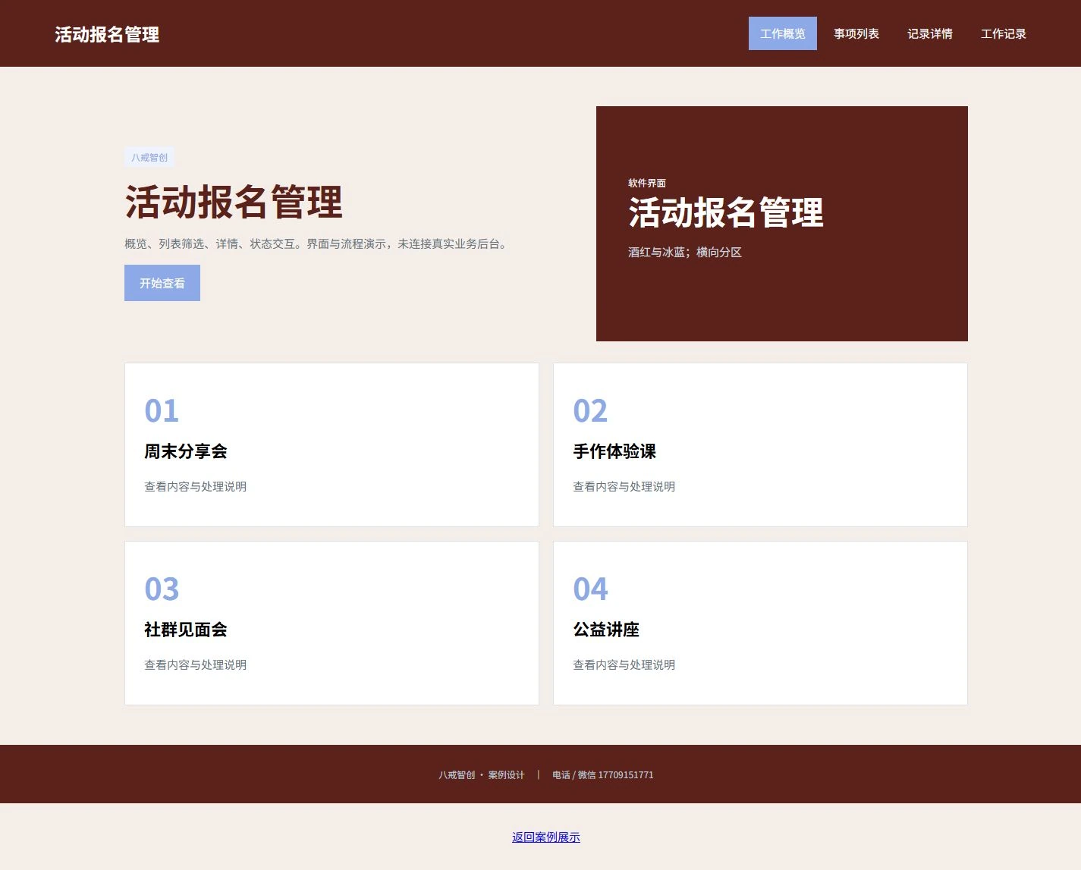This screenshot has height=870, width=1081.
Task: Click the 开始查看 button
Action: coord(162,283)
